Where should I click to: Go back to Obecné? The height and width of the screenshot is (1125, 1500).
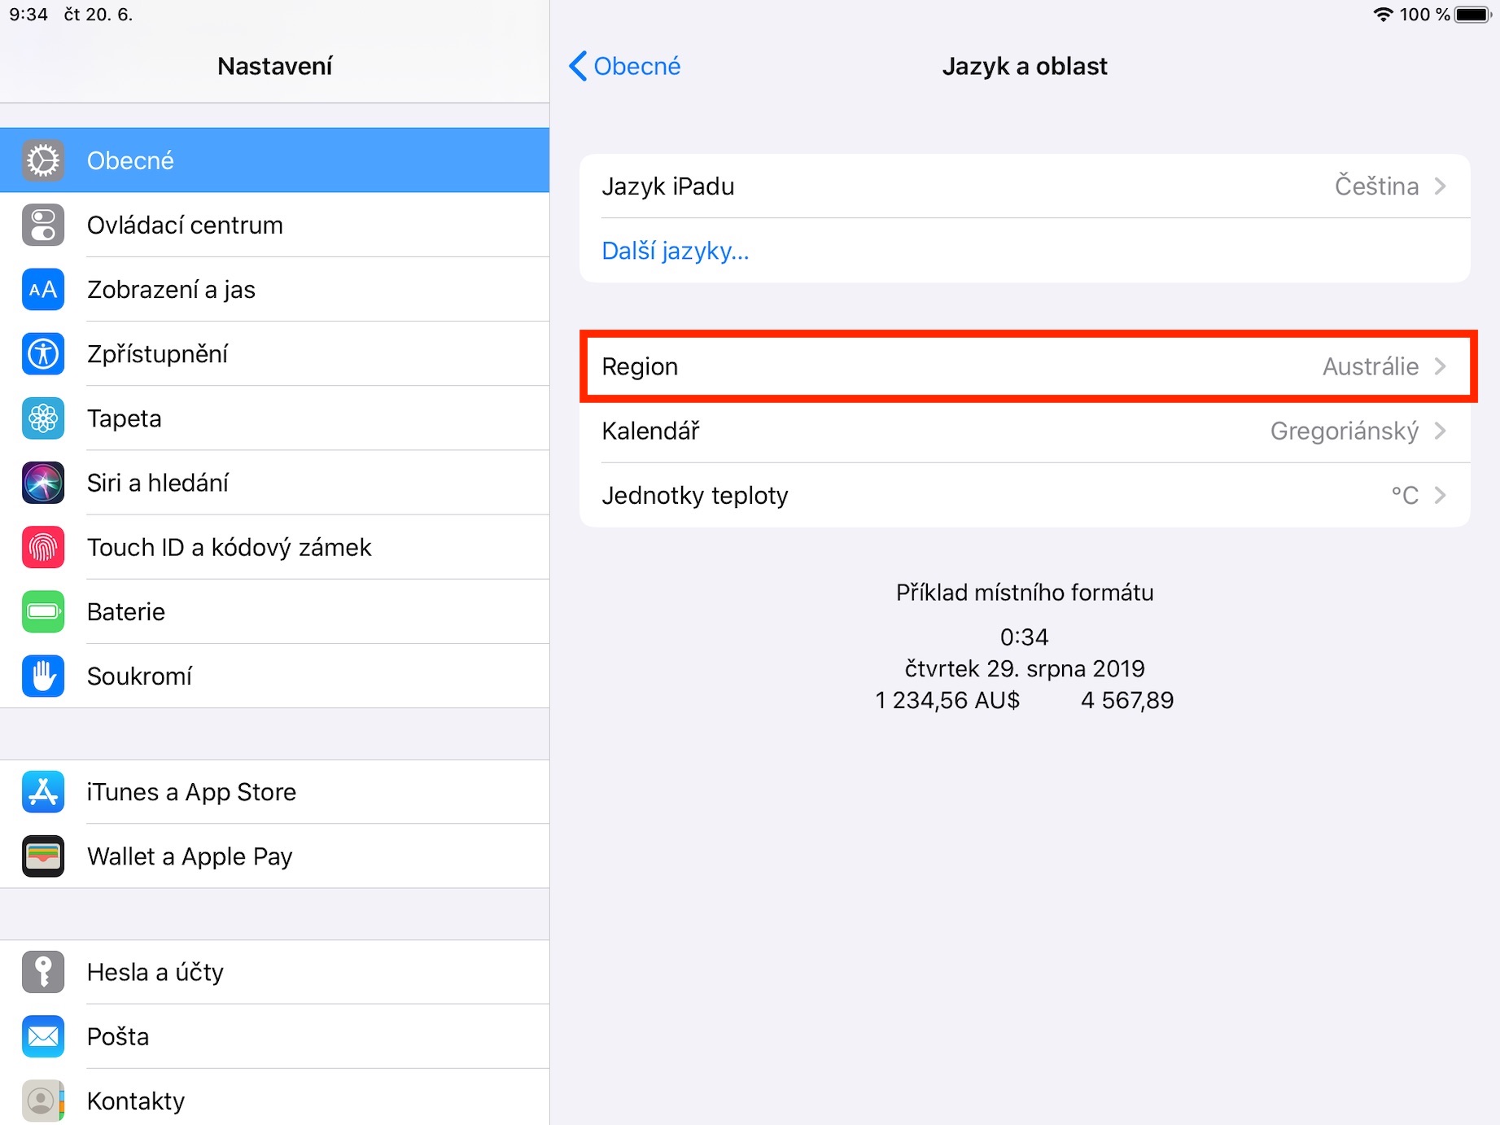(x=625, y=66)
